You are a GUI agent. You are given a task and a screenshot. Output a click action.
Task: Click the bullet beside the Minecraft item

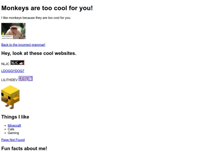[5, 126]
